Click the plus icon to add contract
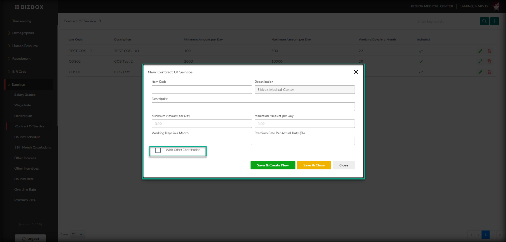 click(x=494, y=21)
